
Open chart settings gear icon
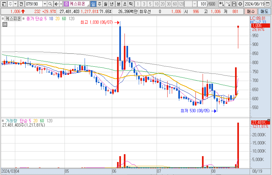pyautogui.click(x=240, y=4)
